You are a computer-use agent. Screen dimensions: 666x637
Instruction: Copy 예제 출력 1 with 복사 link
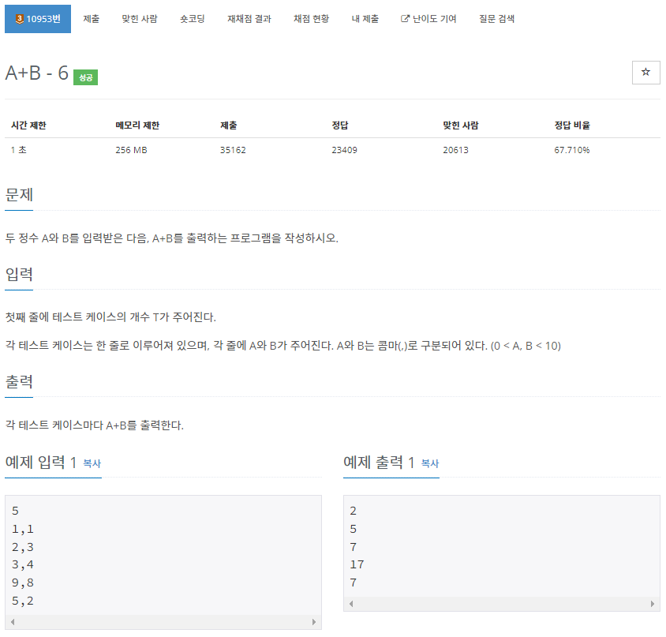[430, 463]
